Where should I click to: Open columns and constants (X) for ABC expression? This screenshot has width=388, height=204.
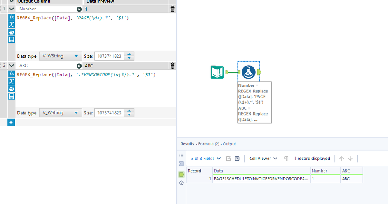point(12,81)
